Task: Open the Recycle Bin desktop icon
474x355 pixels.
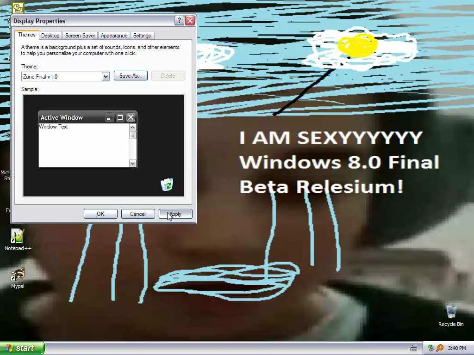Action: pos(451,315)
